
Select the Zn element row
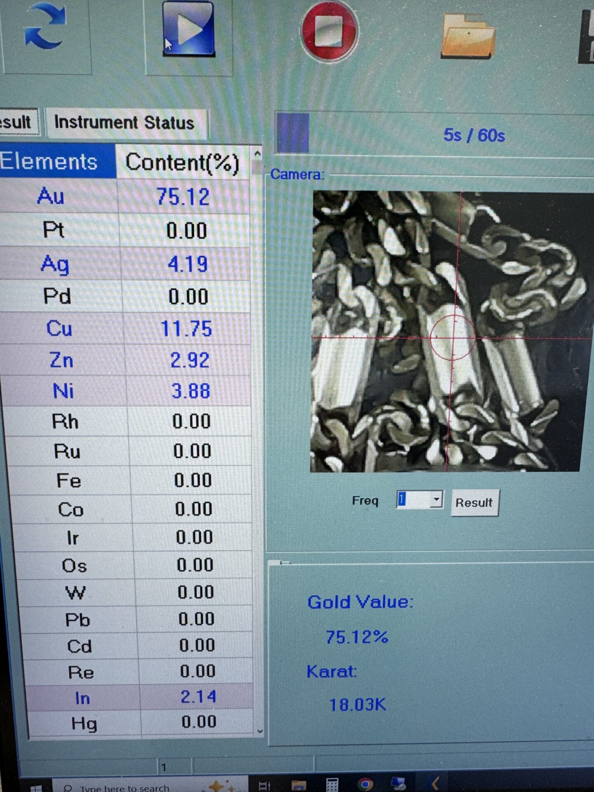126,360
